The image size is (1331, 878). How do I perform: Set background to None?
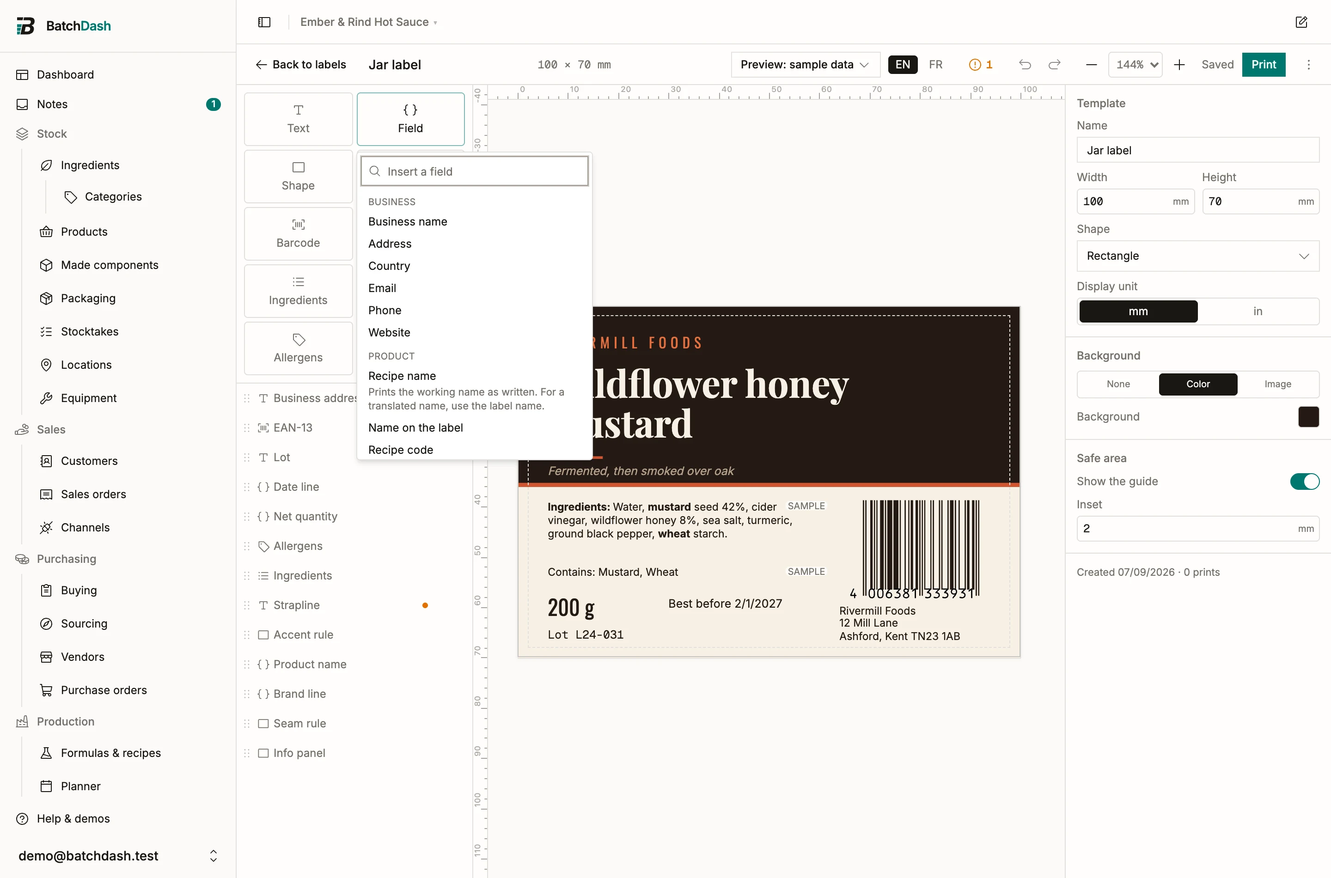(1118, 384)
